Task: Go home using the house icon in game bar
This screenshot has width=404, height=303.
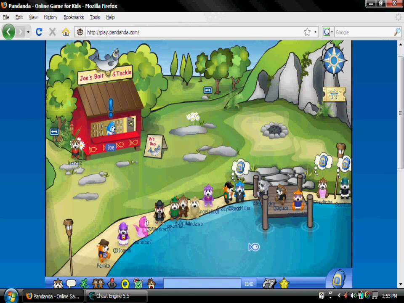Action: point(151,283)
